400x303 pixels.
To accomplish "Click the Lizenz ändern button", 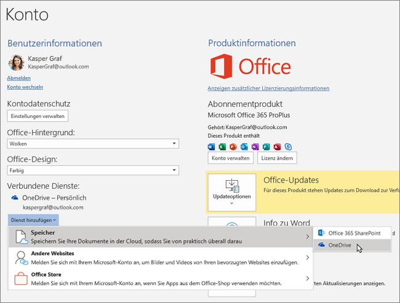I will coord(277,158).
